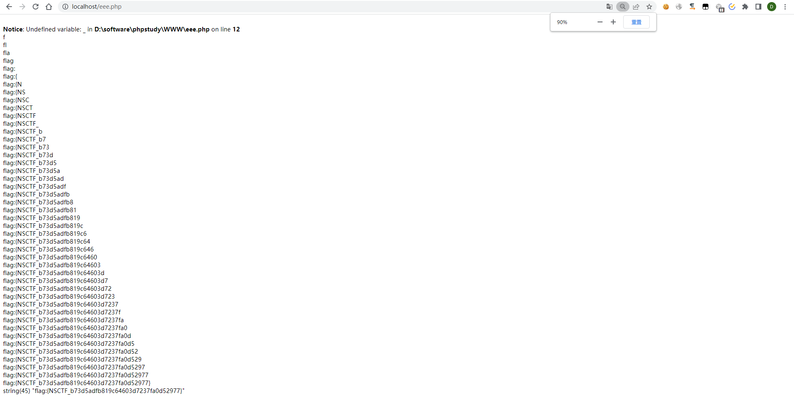Image resolution: width=794 pixels, height=412 pixels.
Task: Click the line reading exactly "flag:{NSCTF_b73d5adfb819c64603d7237fa0d529"
Action: point(72,359)
